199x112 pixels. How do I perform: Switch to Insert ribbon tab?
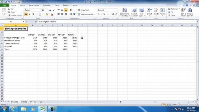(22, 5)
